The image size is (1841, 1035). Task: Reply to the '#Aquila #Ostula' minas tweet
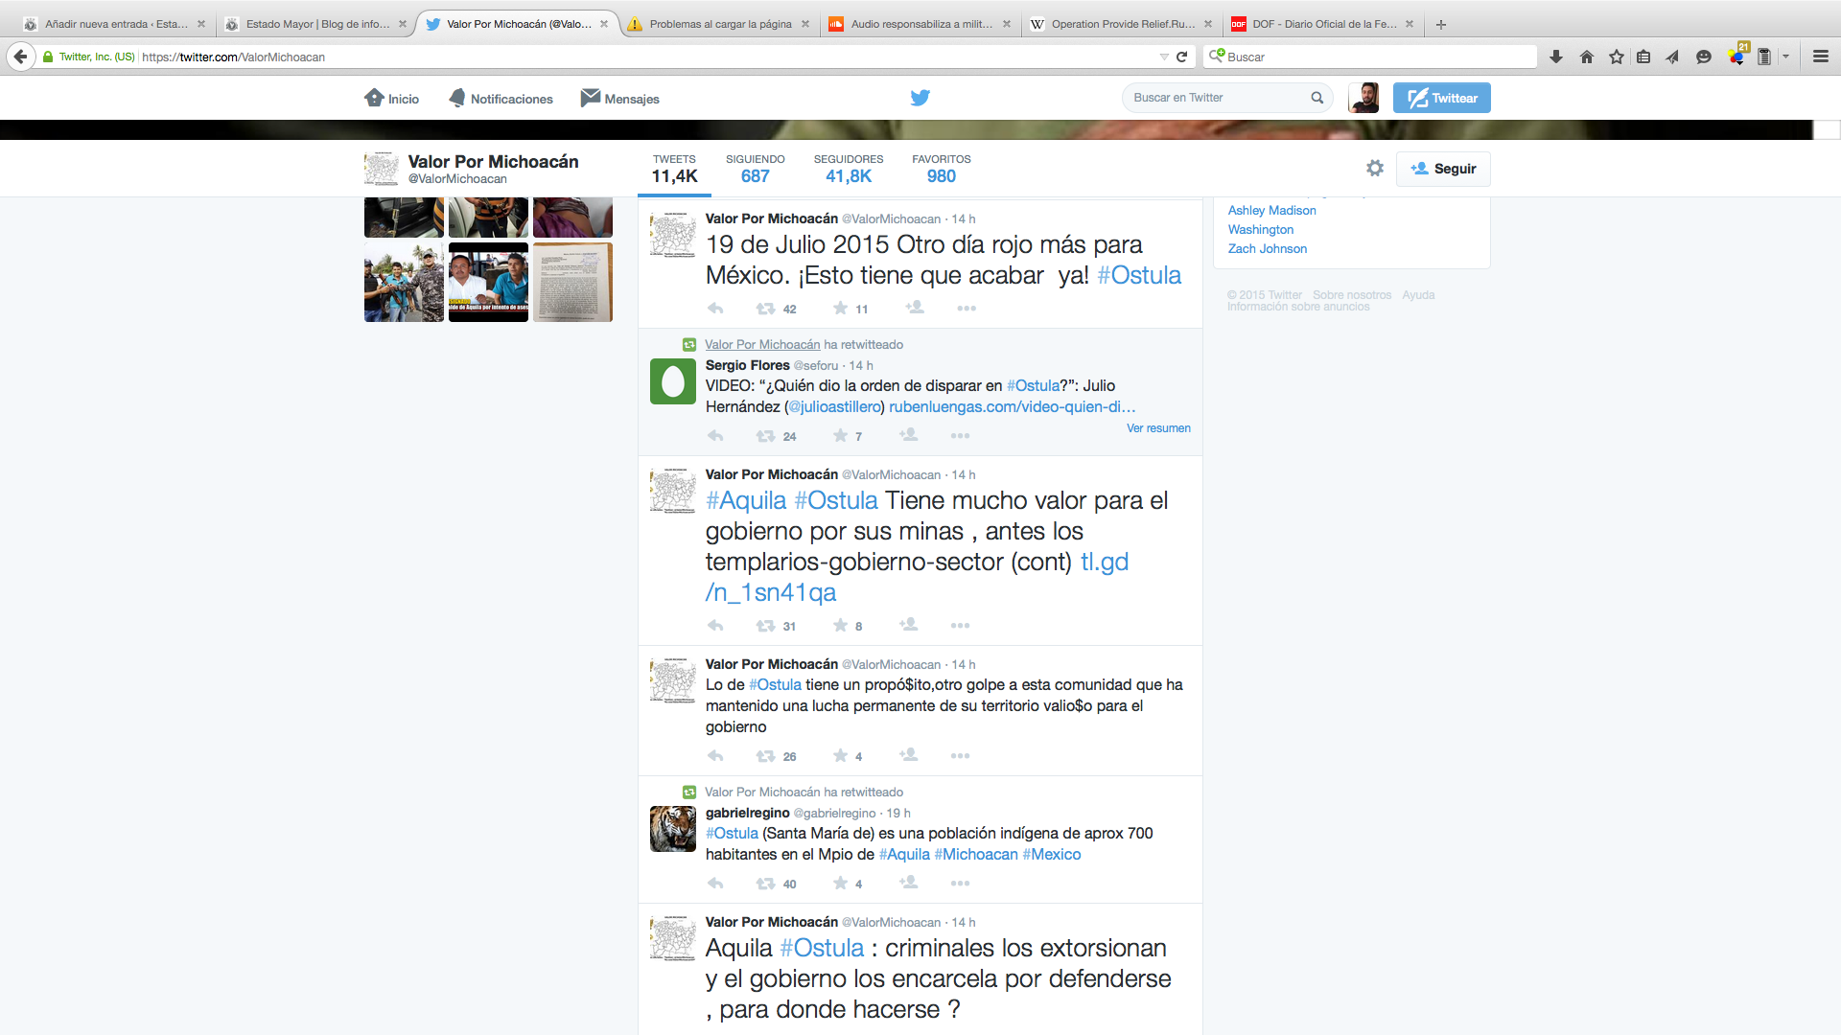click(x=715, y=626)
